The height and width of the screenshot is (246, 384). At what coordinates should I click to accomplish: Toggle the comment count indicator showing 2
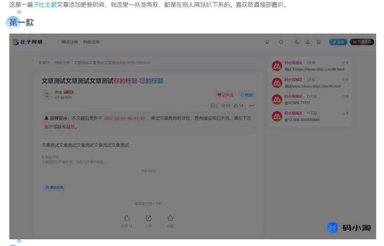215,105
